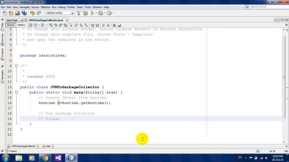The image size is (289, 162).
Task: Click the Save All toolbar icon
Action: tap(24, 13)
